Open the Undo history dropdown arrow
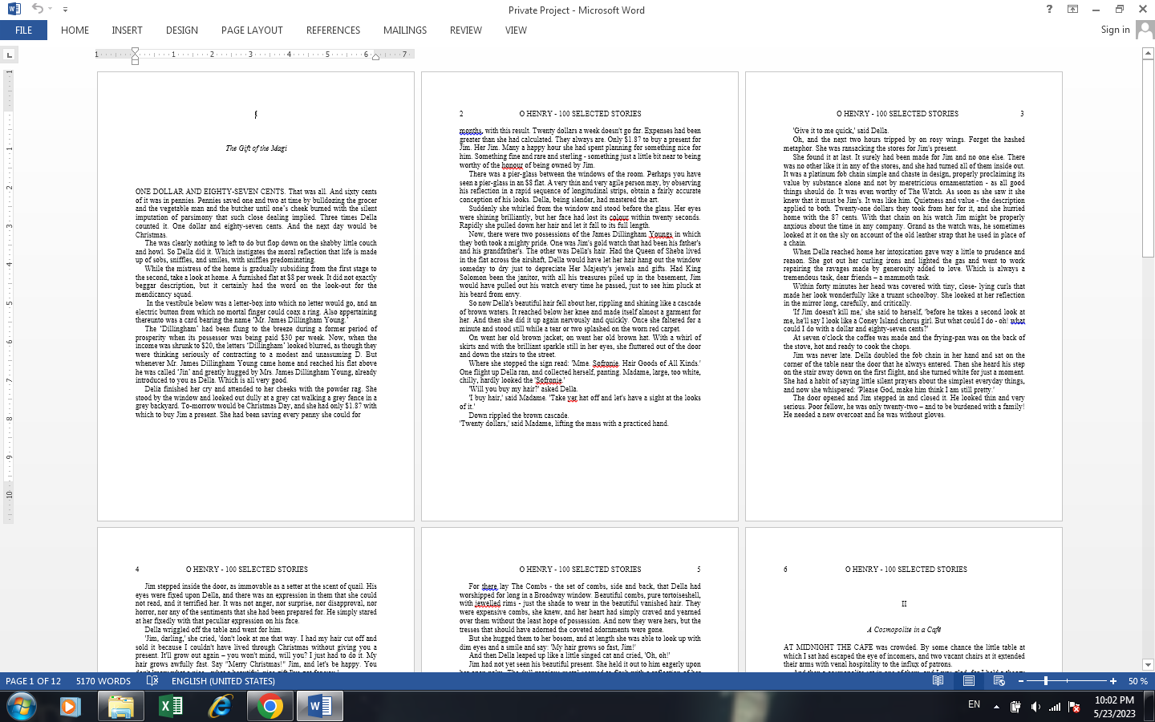This screenshot has width=1155, height=722. coord(50,10)
